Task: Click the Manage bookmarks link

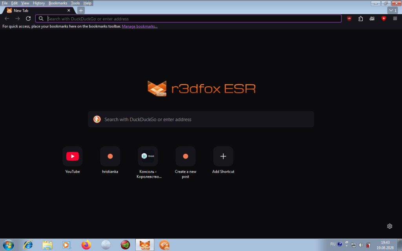Action: [140, 26]
